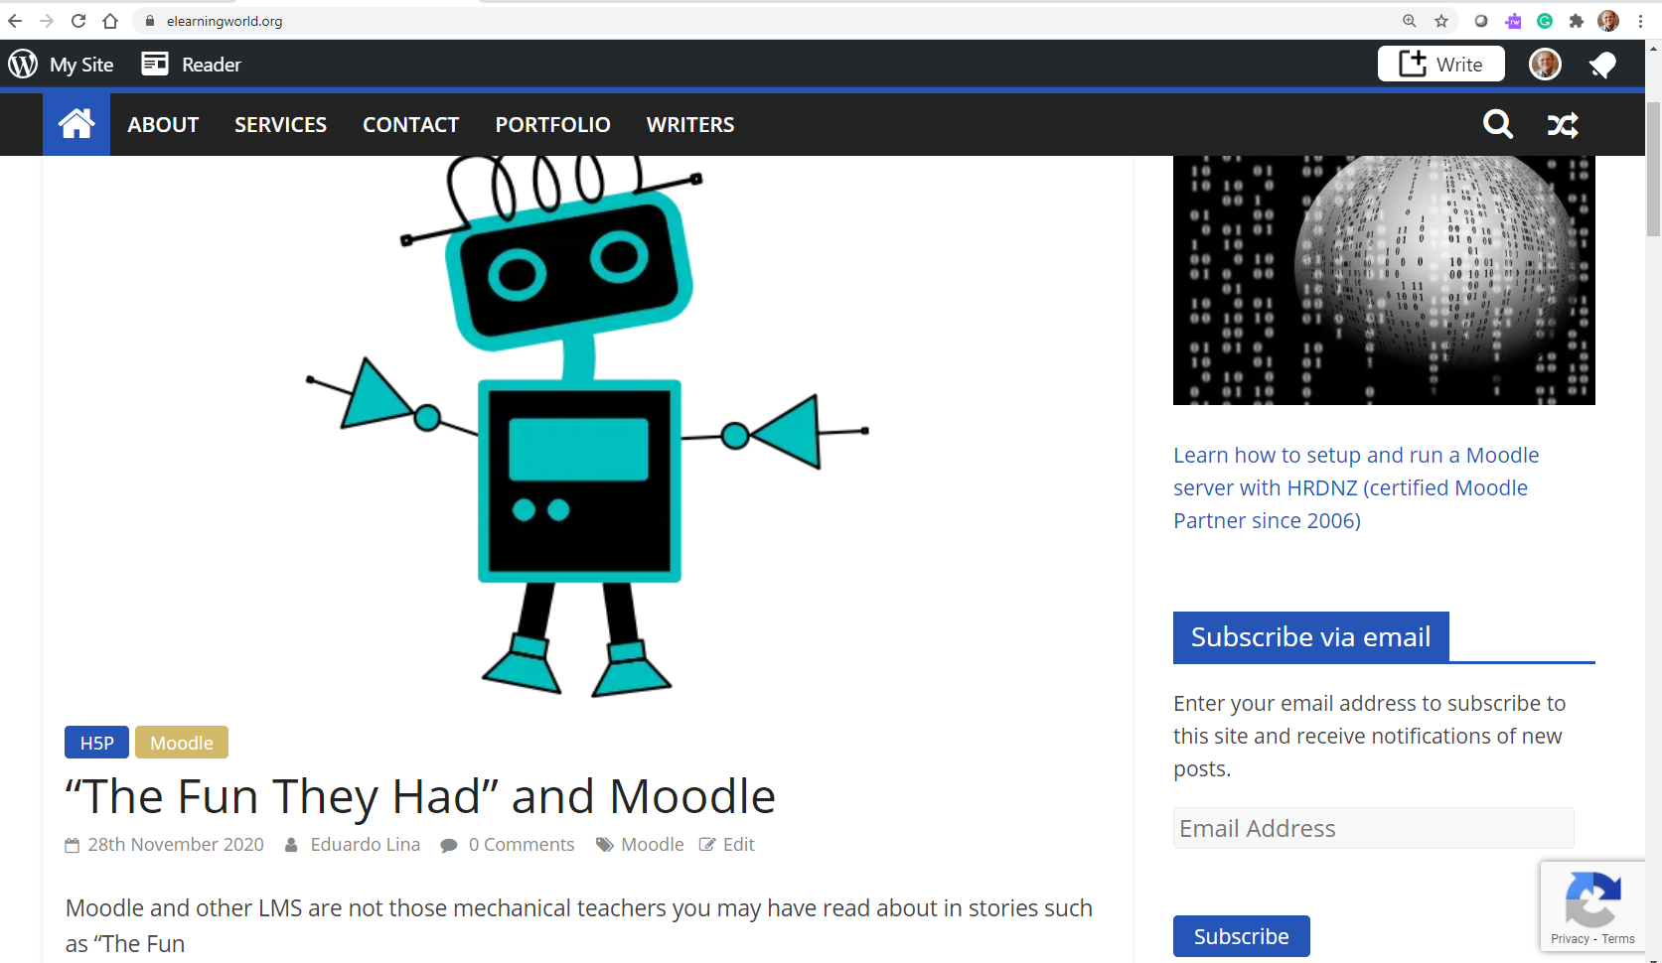Click the reCAPTCHA badge logo

click(1593, 898)
